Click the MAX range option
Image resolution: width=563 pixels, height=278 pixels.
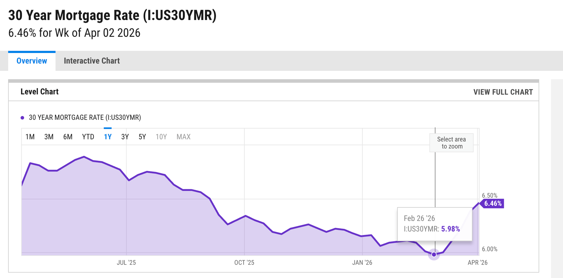pos(183,137)
